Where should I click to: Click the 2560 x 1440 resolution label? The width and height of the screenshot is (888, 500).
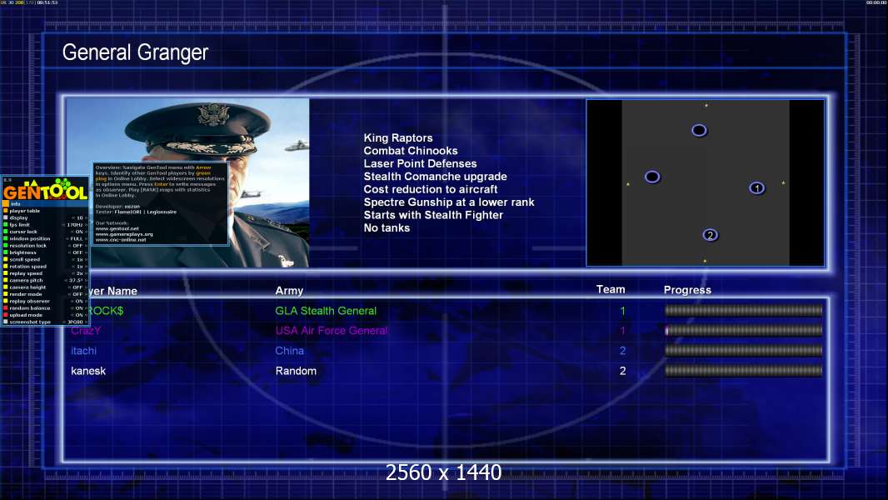(x=443, y=472)
